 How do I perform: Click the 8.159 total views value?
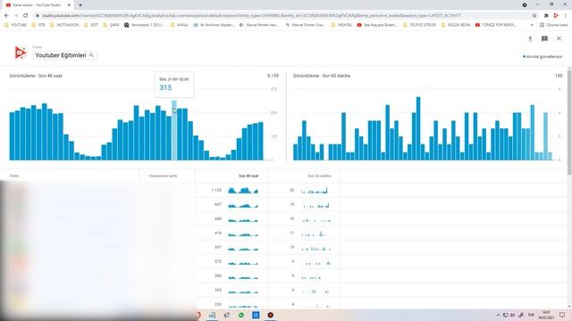pyautogui.click(x=273, y=76)
